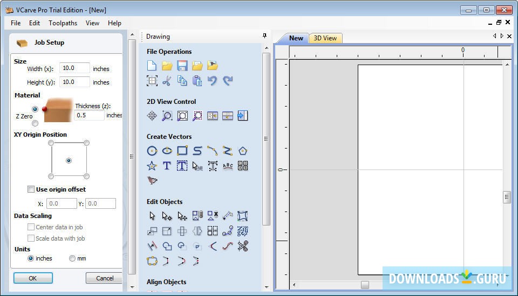518x296 pixels.
Task: Select the Draw Ellipse tool
Action: pyautogui.click(x=167, y=151)
